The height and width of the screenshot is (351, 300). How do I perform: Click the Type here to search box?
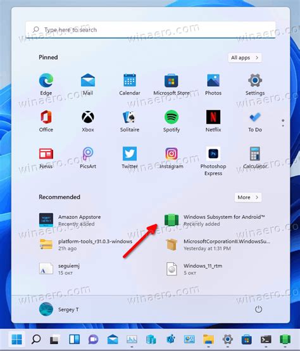point(151,30)
